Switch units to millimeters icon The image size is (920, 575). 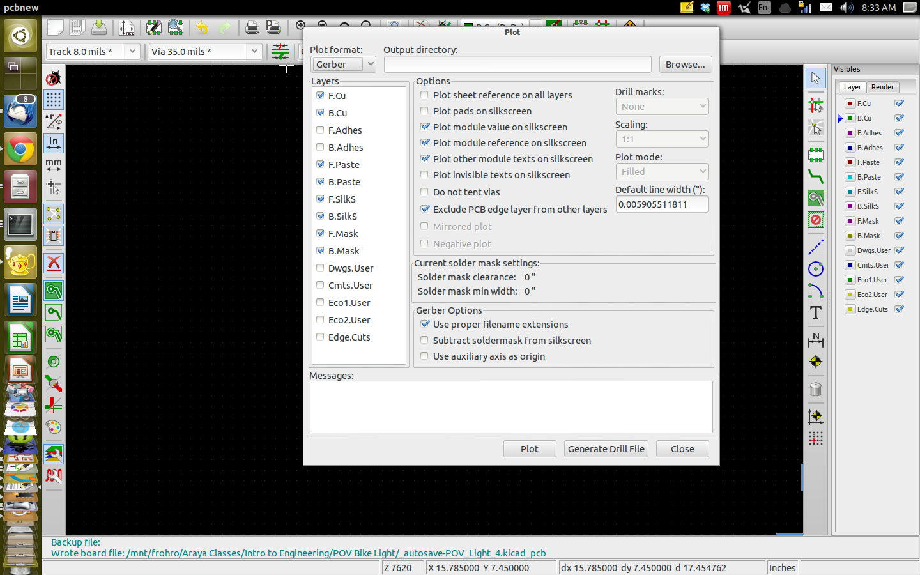tap(54, 165)
